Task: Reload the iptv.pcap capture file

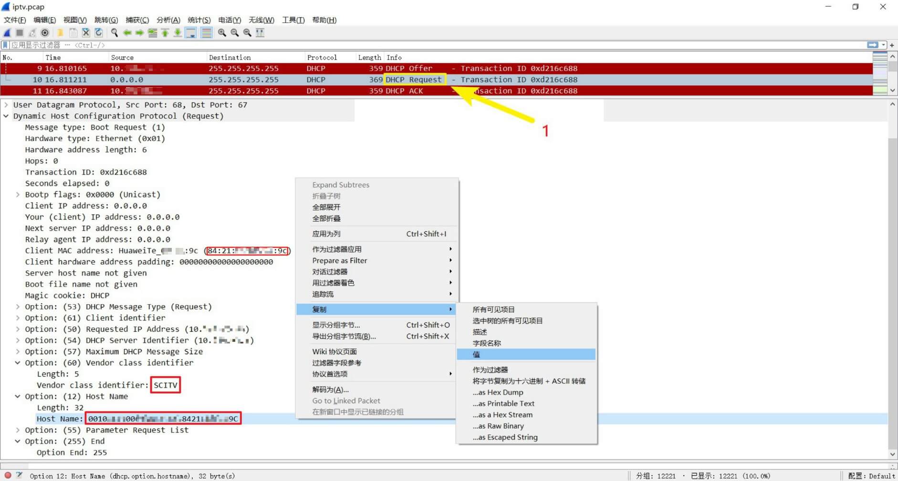Action: pyautogui.click(x=99, y=32)
